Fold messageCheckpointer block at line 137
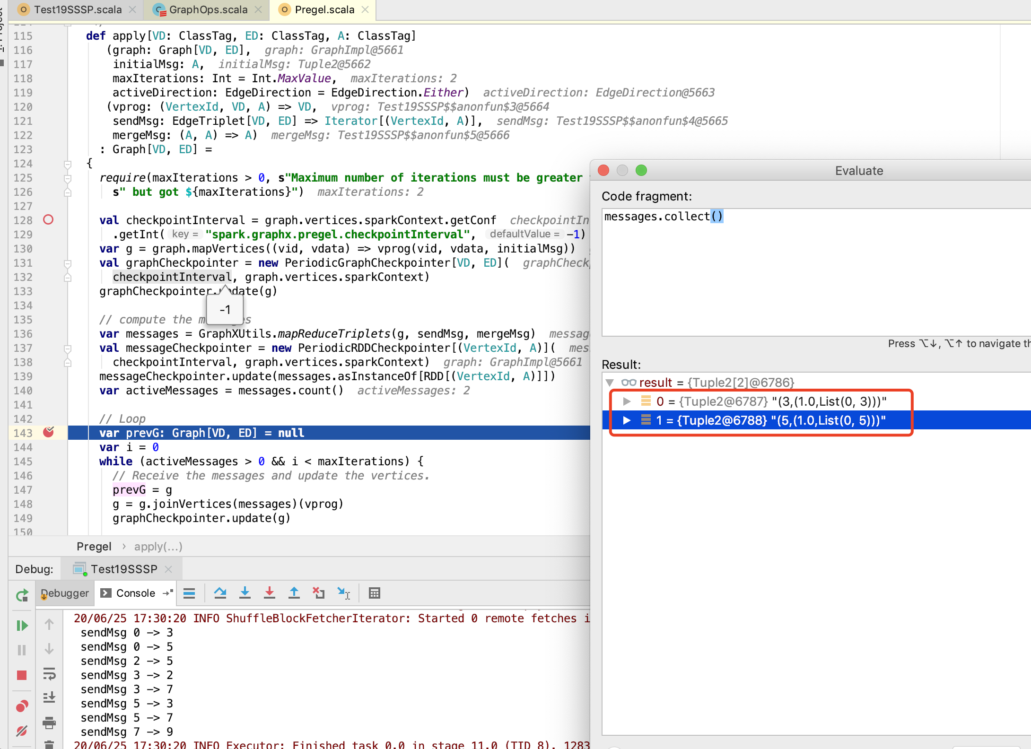 point(68,348)
